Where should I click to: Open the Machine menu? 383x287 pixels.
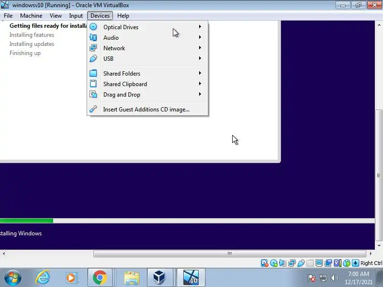[x=31, y=16]
